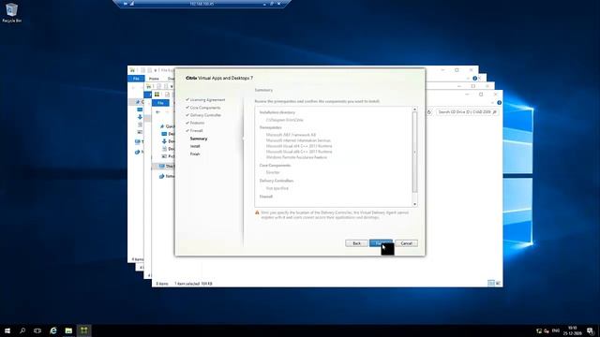Image resolution: width=600 pixels, height=337 pixels.
Task: Select the bold Summary wizard step
Action: pos(199,139)
